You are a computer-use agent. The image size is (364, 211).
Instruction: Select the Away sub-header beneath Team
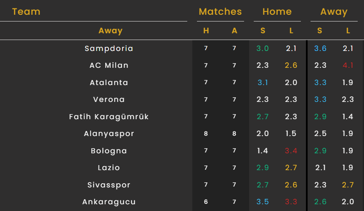point(110,31)
